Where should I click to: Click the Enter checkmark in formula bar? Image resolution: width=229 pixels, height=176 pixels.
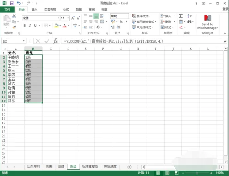[47, 41]
